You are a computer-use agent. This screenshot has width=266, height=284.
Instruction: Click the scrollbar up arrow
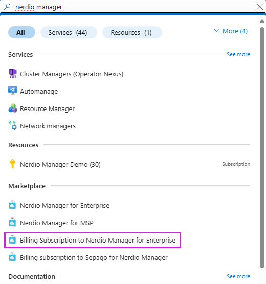point(262,21)
